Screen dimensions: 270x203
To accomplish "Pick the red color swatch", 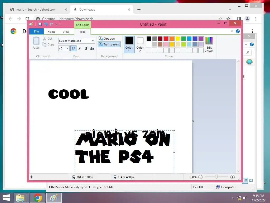I will [x=166, y=39].
